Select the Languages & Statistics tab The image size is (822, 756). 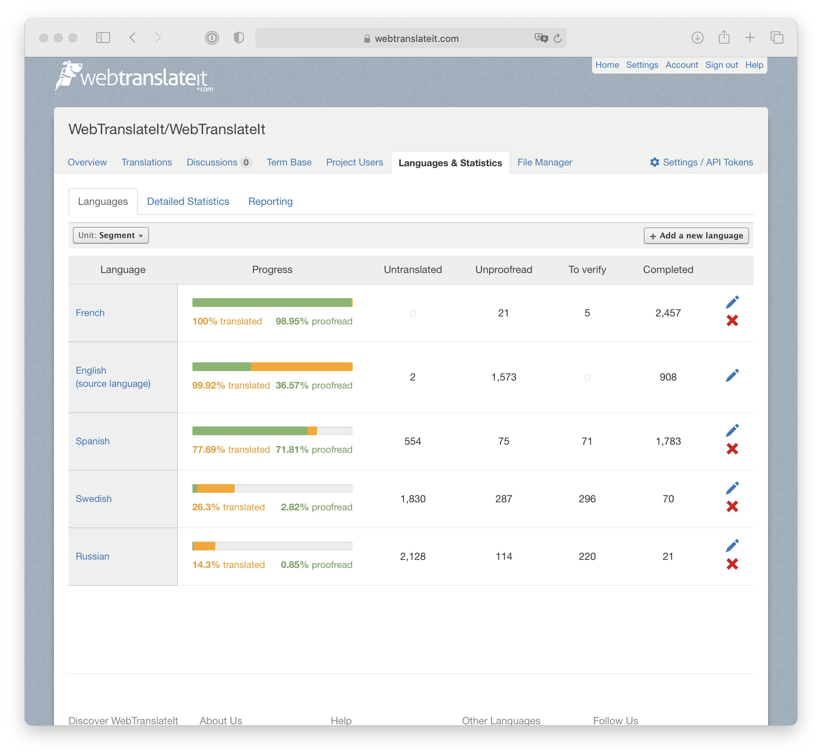(x=450, y=163)
